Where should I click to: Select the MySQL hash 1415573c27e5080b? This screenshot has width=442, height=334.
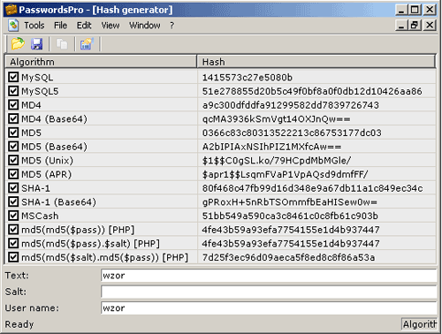pyautogui.click(x=248, y=77)
